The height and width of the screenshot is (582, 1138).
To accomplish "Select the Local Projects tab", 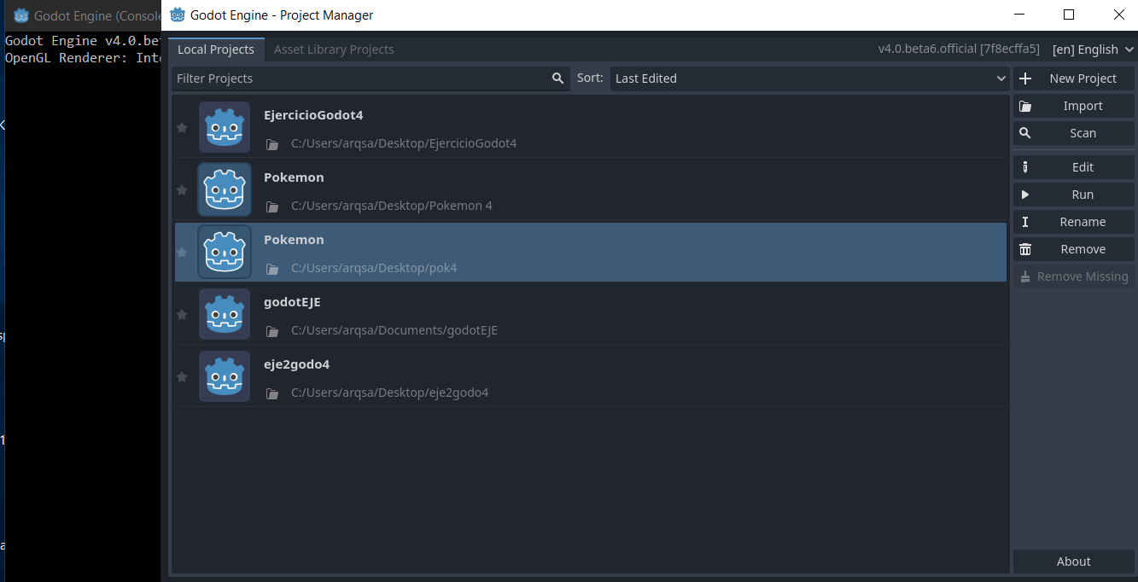I will 216,49.
